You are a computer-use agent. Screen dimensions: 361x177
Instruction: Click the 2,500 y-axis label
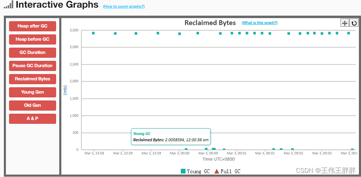point(74,64)
